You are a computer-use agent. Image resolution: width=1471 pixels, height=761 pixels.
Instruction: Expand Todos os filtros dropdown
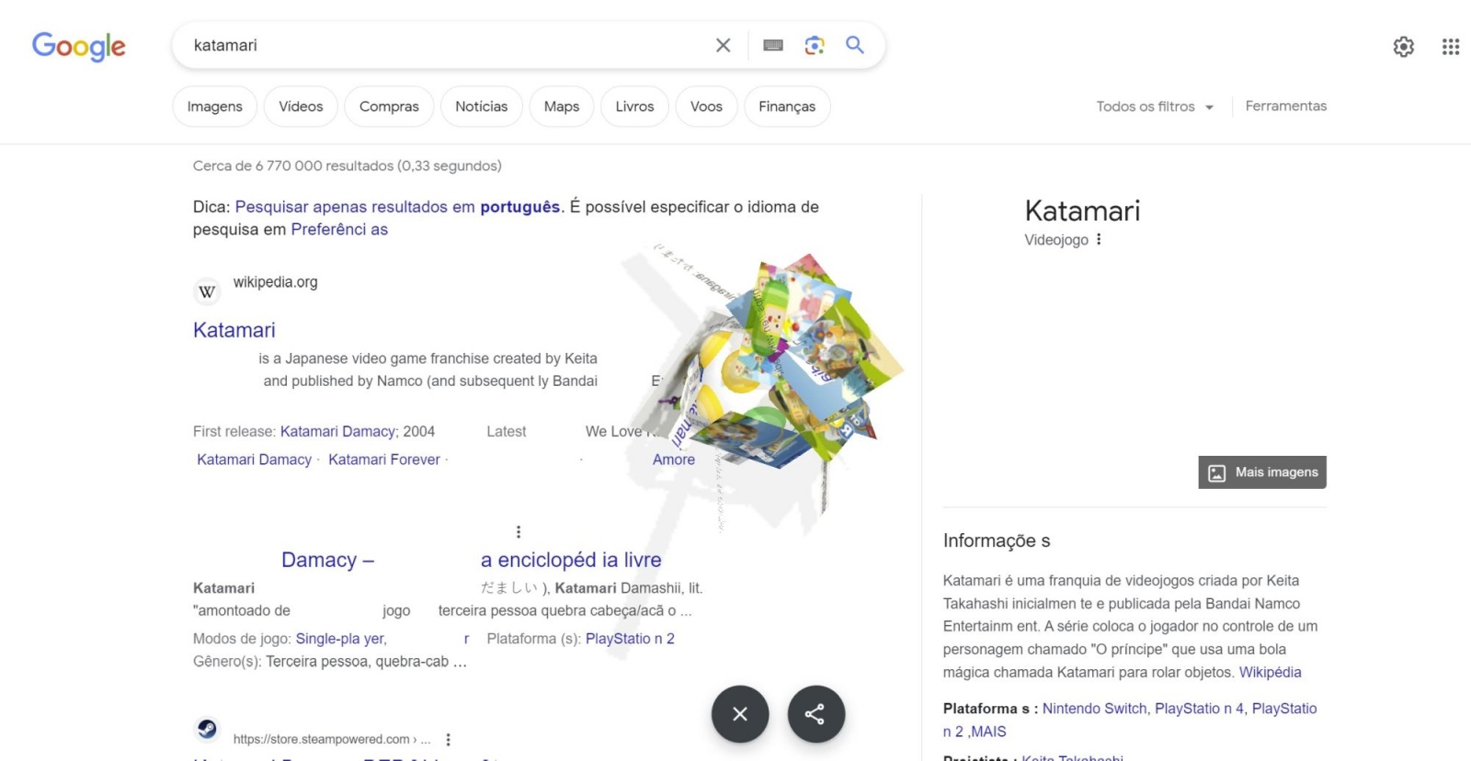point(1155,107)
